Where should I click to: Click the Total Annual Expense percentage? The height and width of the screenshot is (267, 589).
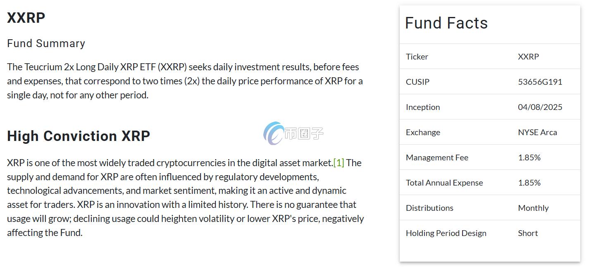[529, 183]
